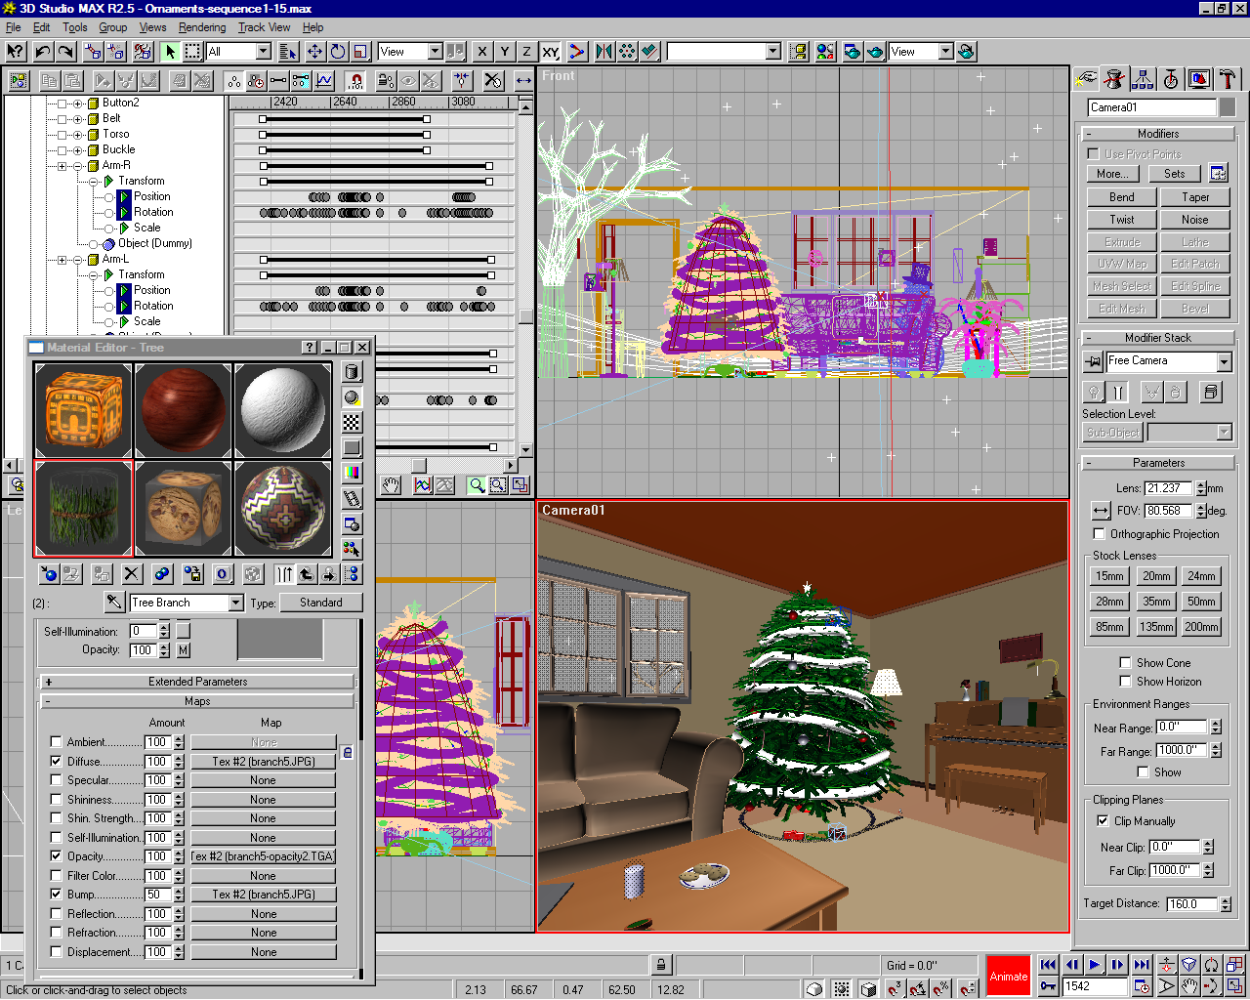Open the Free Camera modifier stack dropdown
Image resolution: width=1250 pixels, height=1000 pixels.
(x=1225, y=362)
